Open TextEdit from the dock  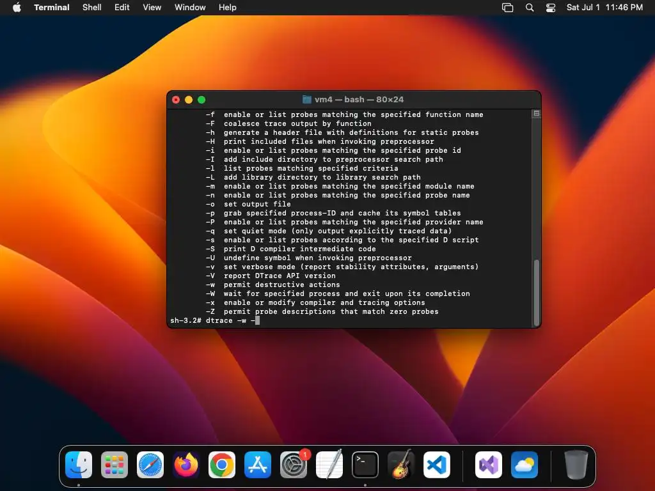(329, 465)
